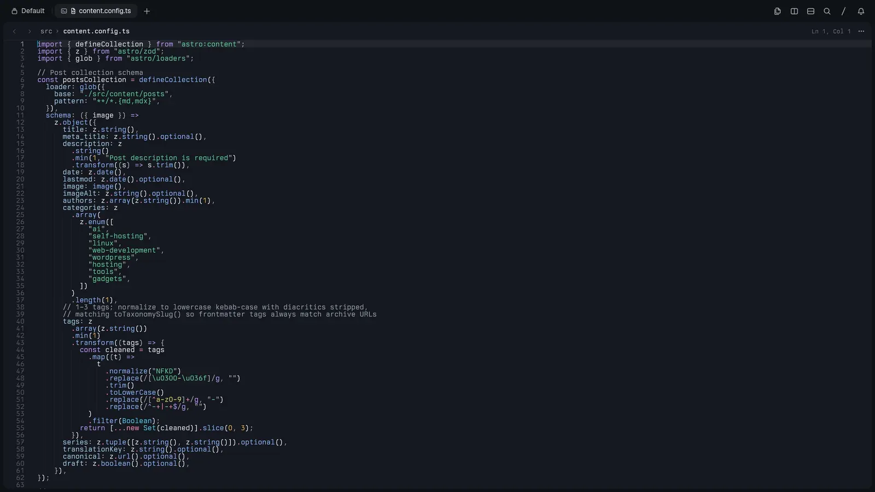
Task: Split the editor horizontally with the rows icon
Action: pyautogui.click(x=810, y=11)
